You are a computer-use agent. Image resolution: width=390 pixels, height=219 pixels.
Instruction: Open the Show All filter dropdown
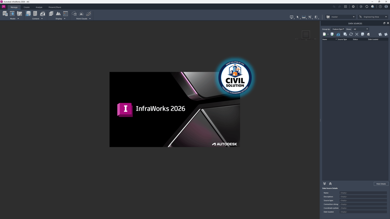tap(361, 29)
